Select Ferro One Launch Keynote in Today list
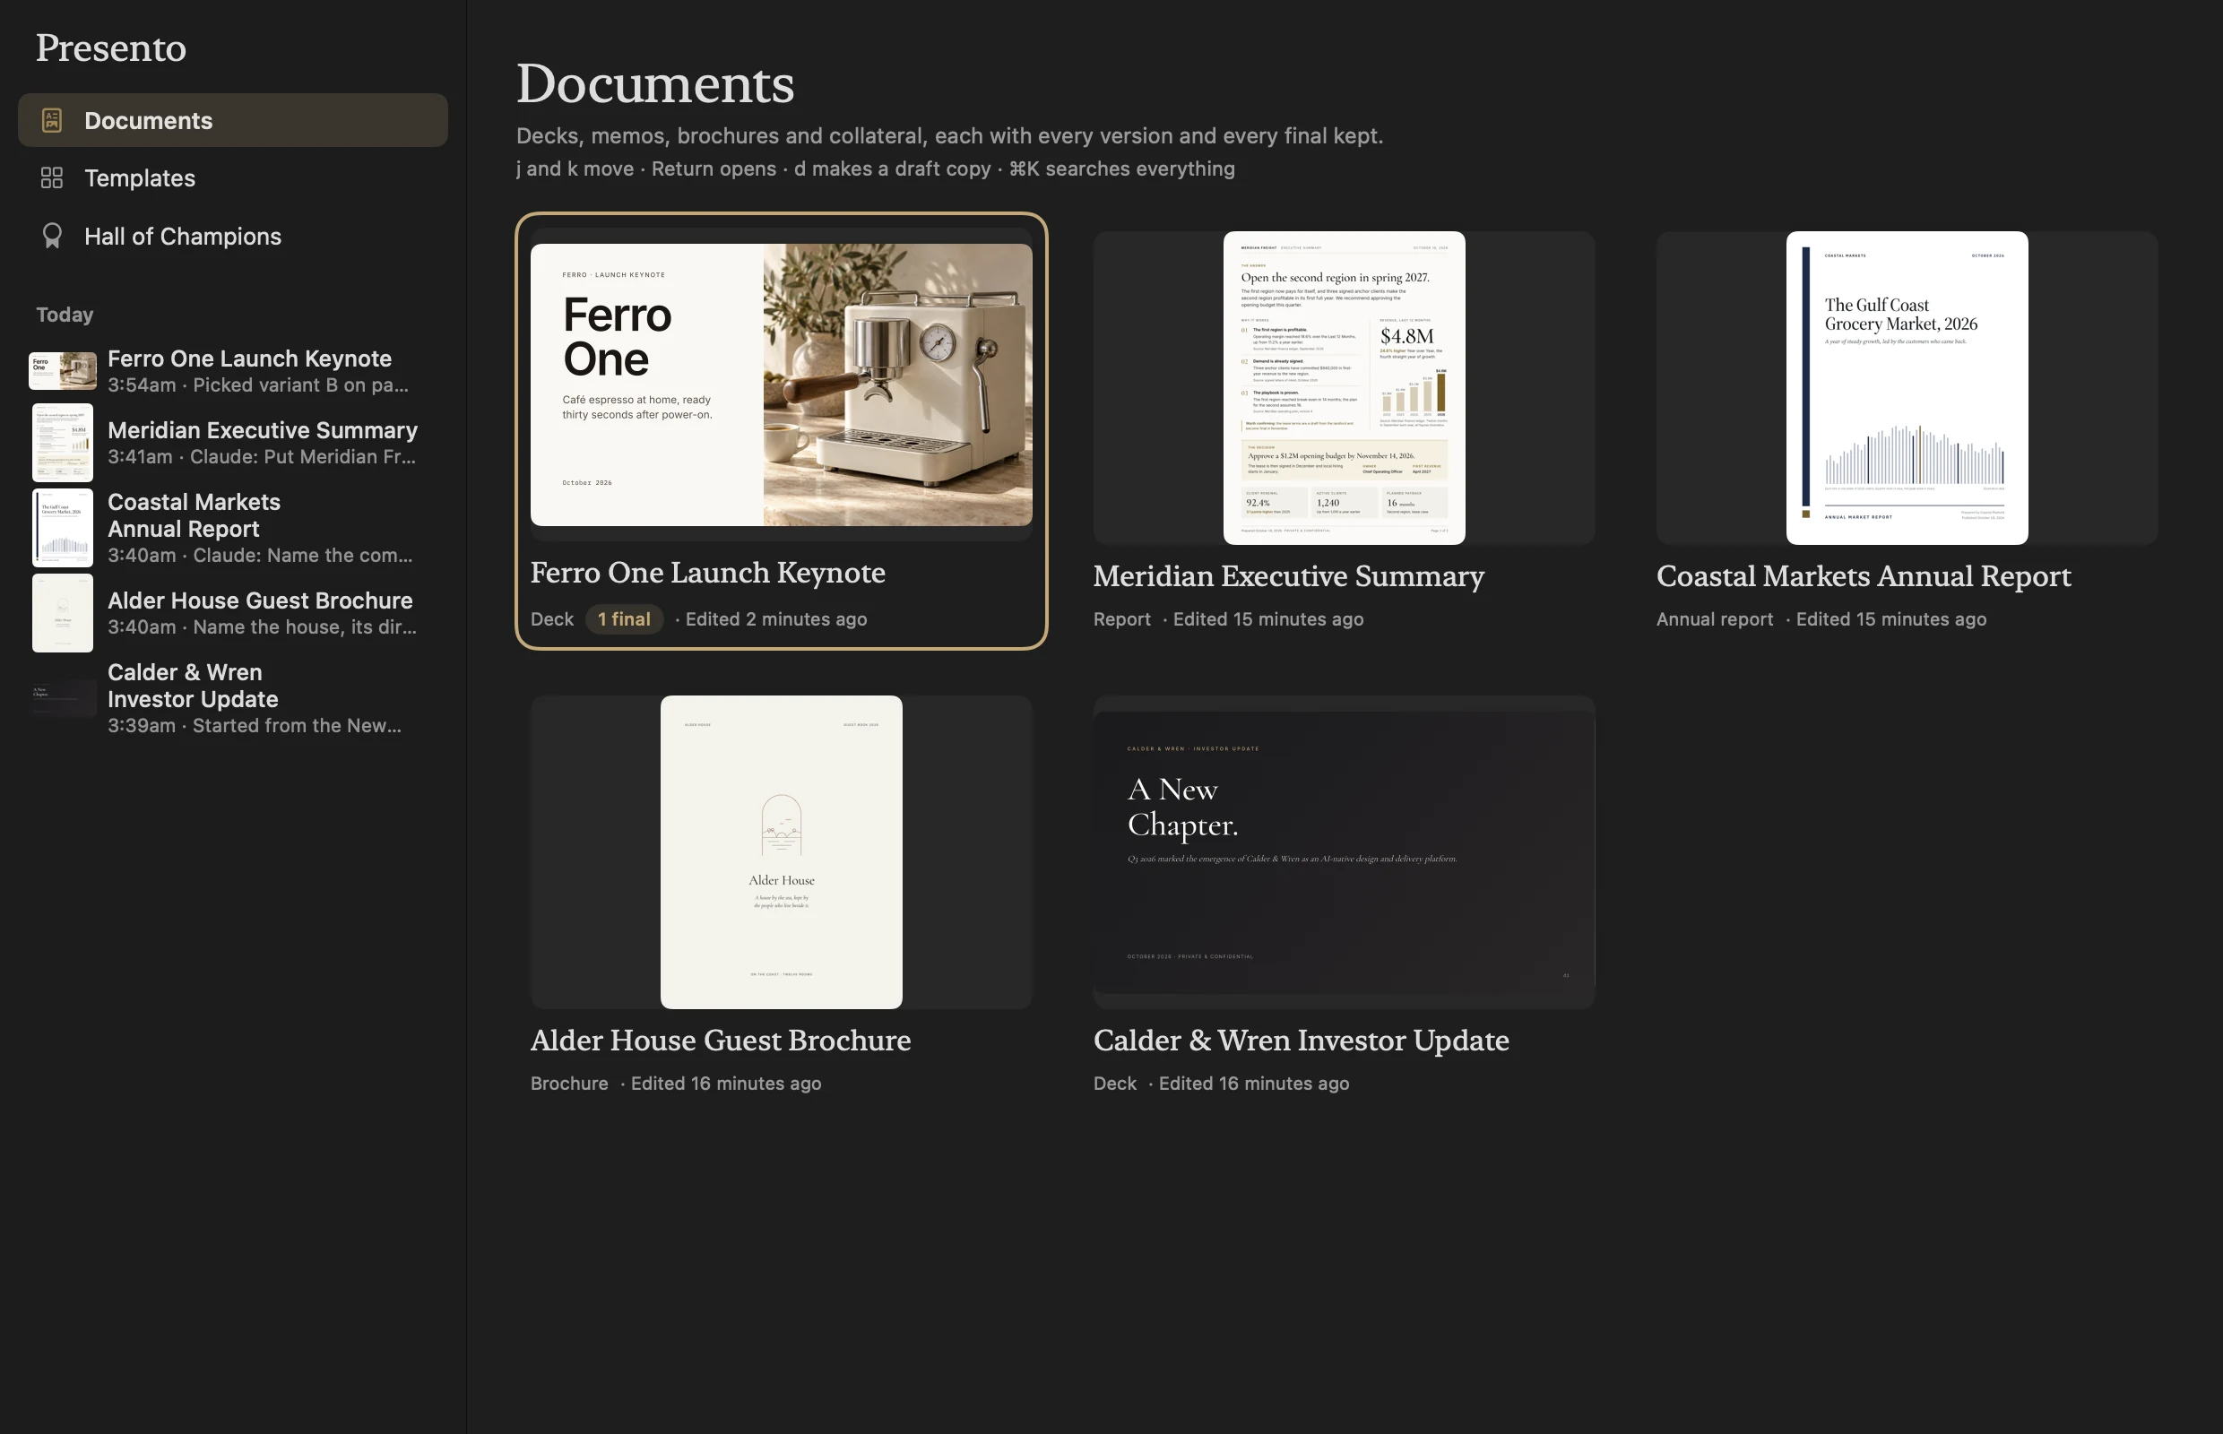The width and height of the screenshot is (2223, 1434). [233, 371]
